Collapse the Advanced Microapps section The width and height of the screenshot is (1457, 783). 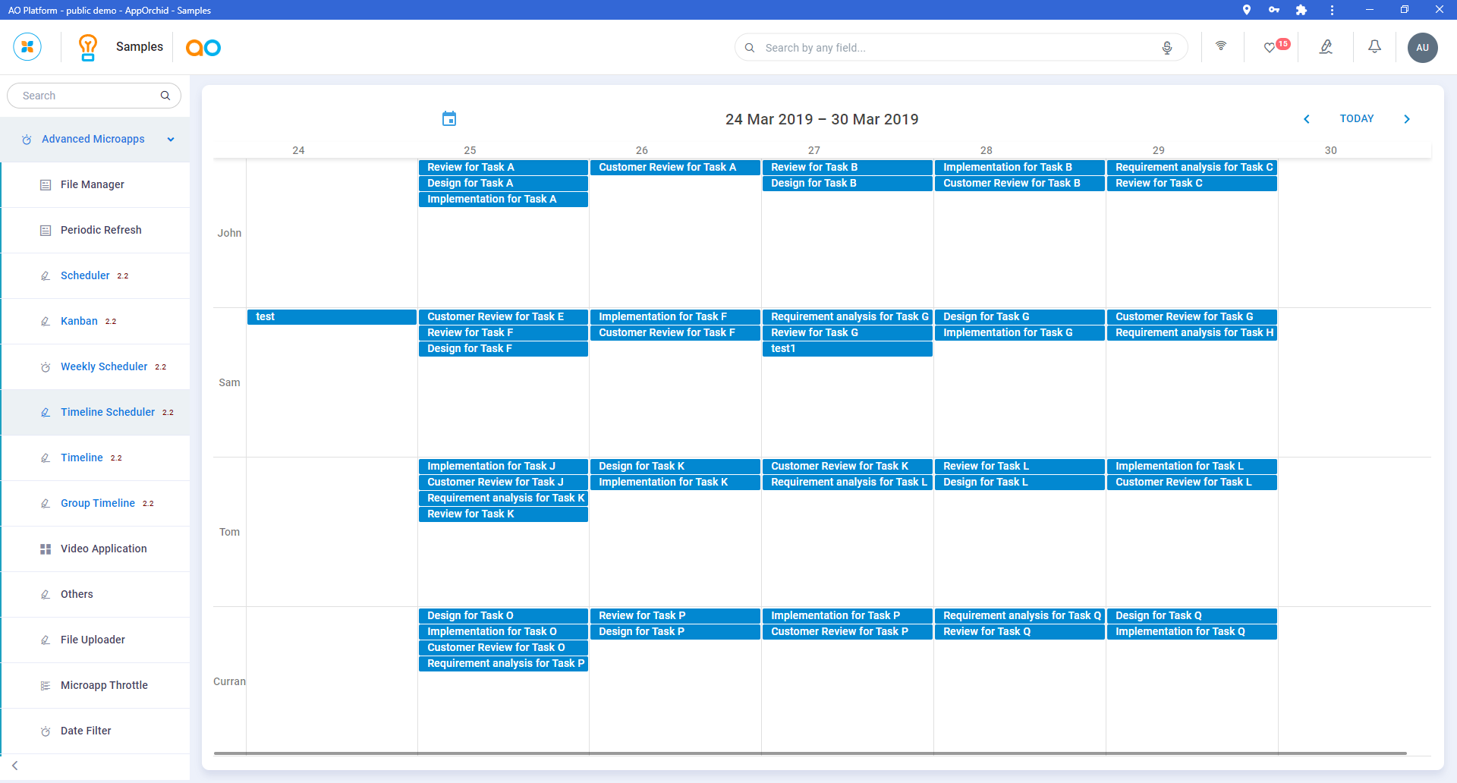[171, 140]
